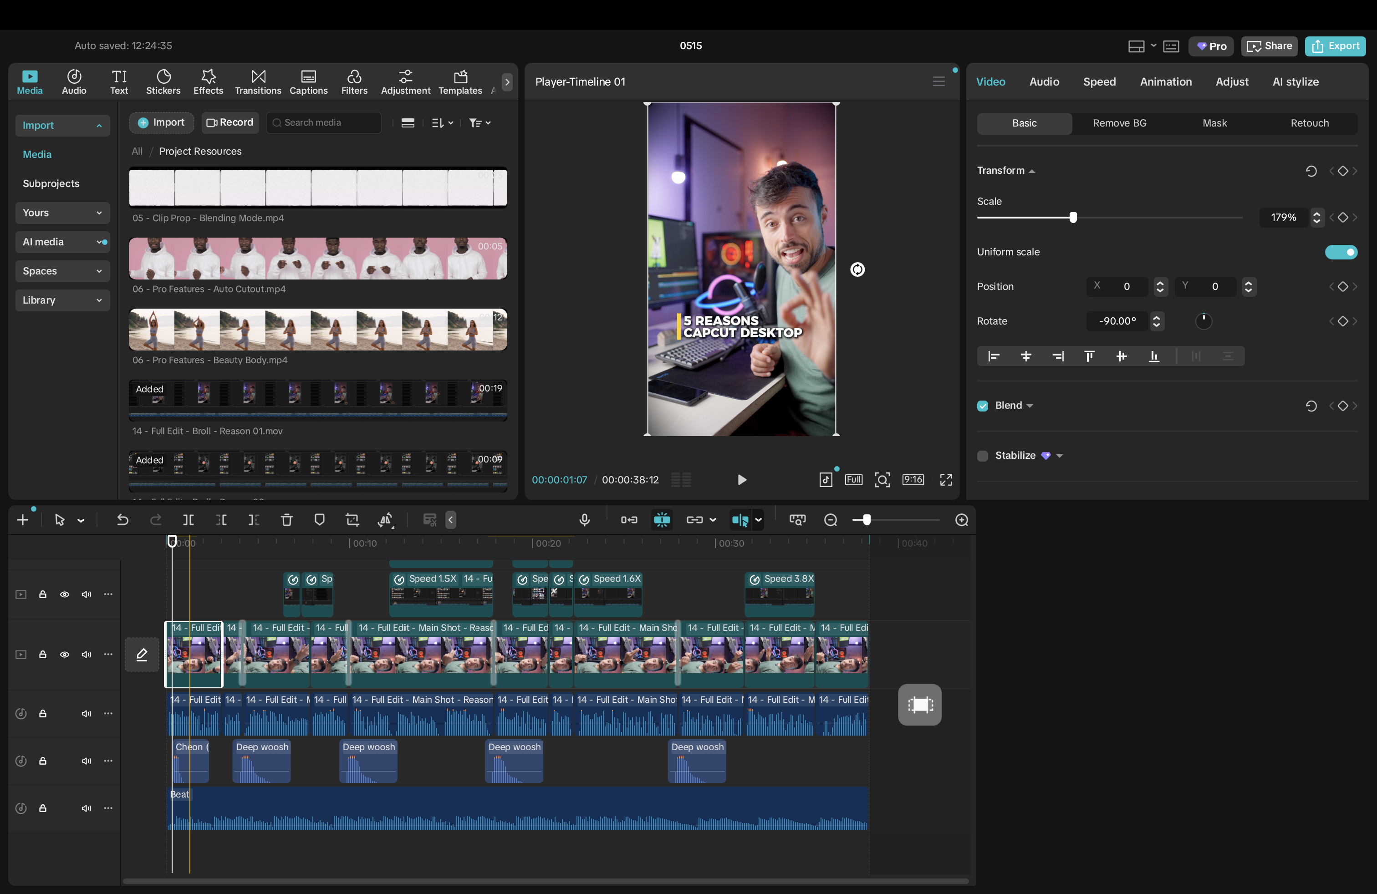This screenshot has width=1377, height=894.
Task: Click the timeline zoom slider handle
Action: (866, 520)
